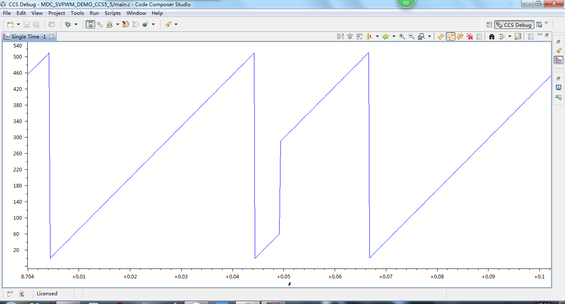Click the green-arrow icon at bottom of right trim
This screenshot has height=304, width=565.
click(x=559, y=97)
